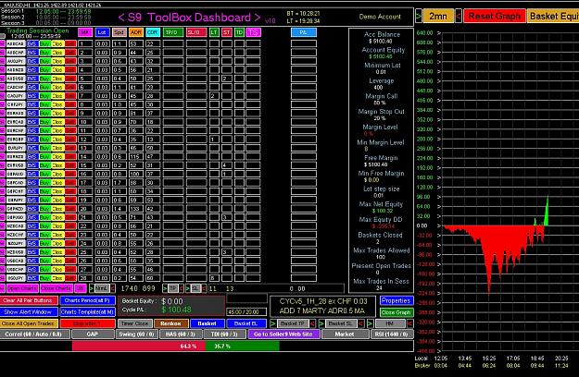The height and width of the screenshot is (377, 579).
Task: Click the blue B/S button for CADCHF
Action: (x=32, y=87)
